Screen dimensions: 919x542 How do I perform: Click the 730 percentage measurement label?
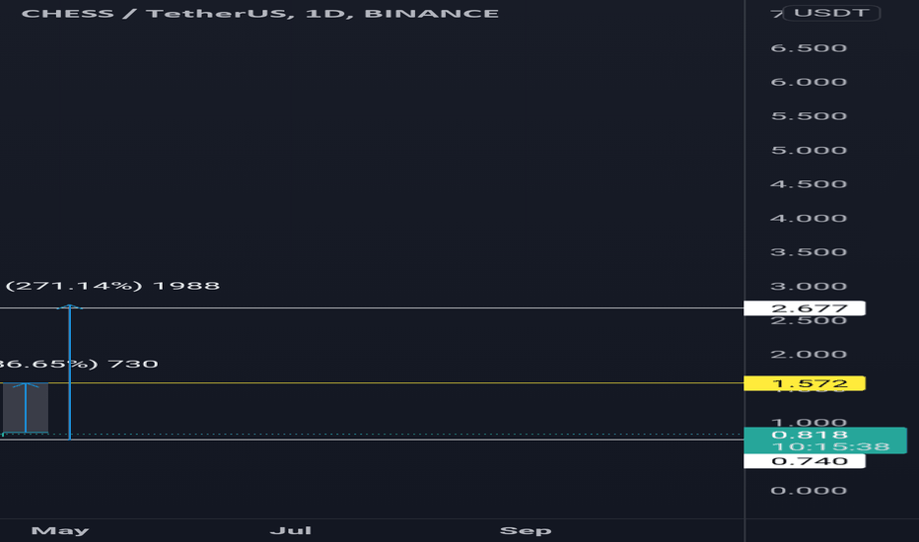[x=79, y=364]
